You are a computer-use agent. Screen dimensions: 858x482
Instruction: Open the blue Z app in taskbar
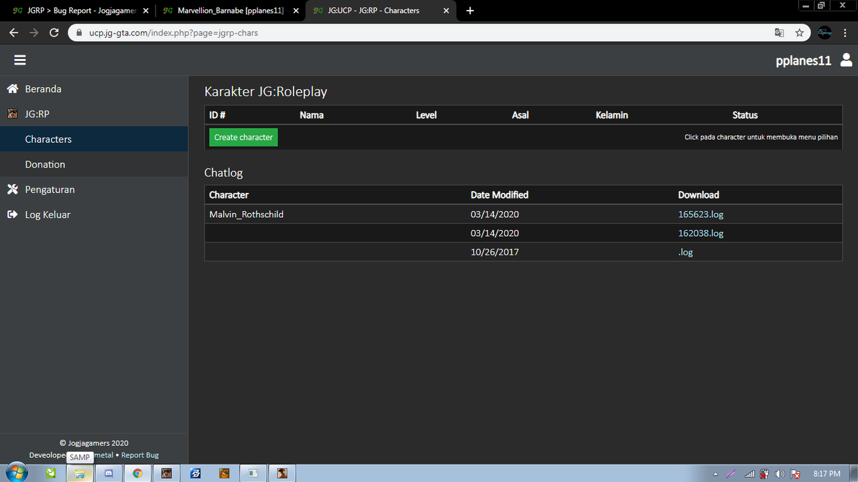click(195, 473)
